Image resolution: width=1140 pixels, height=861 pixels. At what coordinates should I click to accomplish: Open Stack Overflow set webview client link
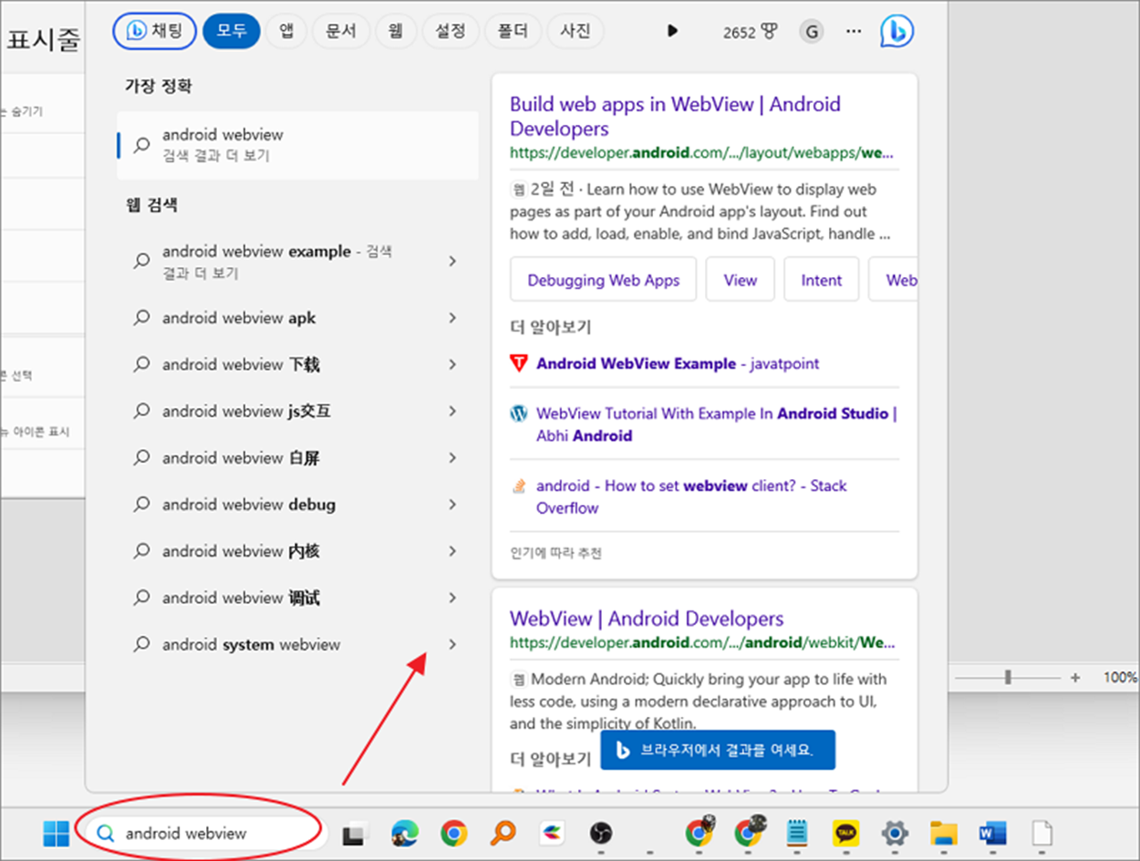coord(691,497)
